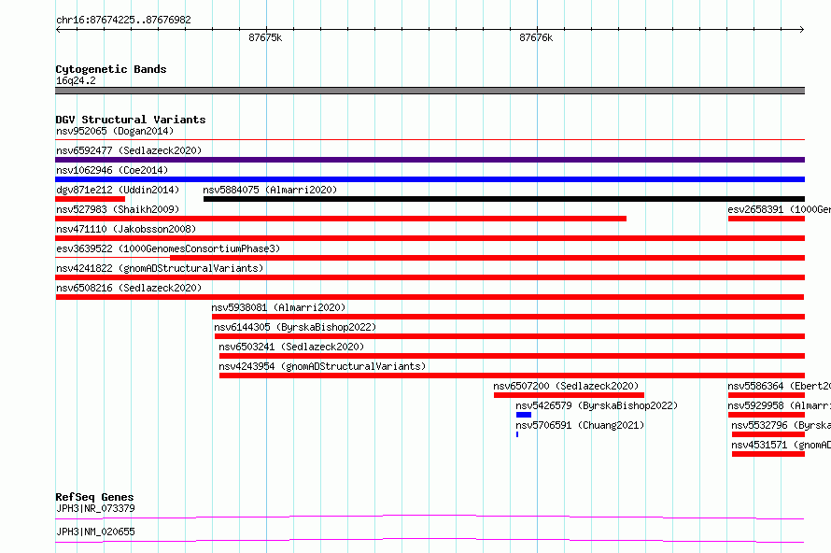Open nsv6144305 (ByrskaBishop2022) label
The height and width of the screenshot is (553, 831).
[x=295, y=327]
